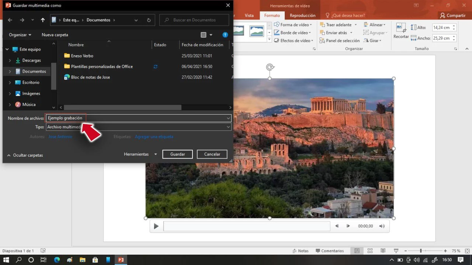Toggle the Notas pane in status bar

300,251
